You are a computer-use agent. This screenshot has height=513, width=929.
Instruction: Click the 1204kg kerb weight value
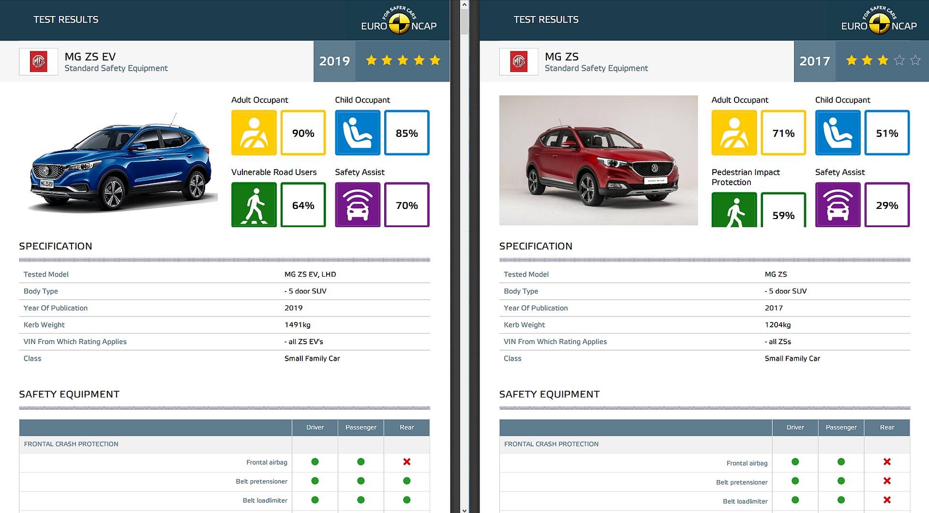pos(778,325)
